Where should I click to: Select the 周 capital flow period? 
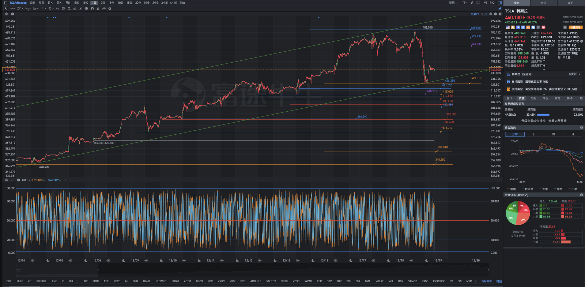(x=553, y=134)
